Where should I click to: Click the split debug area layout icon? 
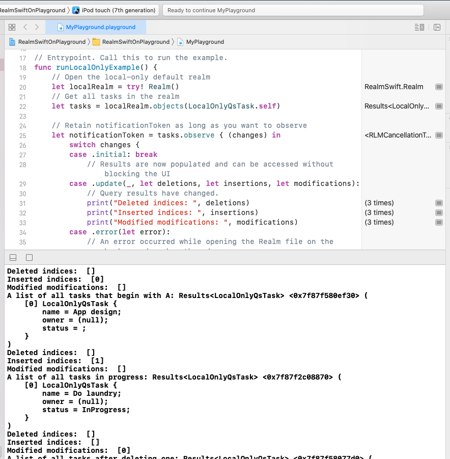point(13,257)
